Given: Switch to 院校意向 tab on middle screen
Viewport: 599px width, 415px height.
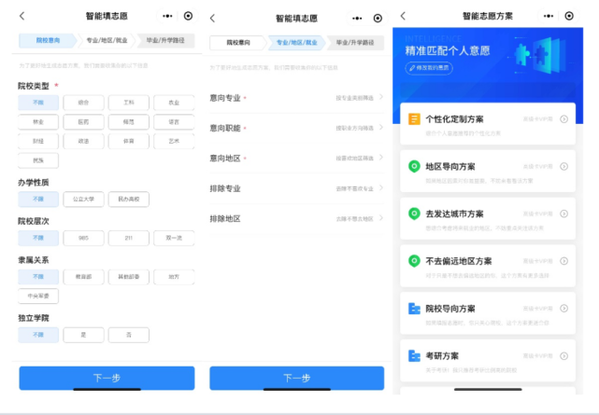Looking at the screenshot, I should click(x=237, y=43).
